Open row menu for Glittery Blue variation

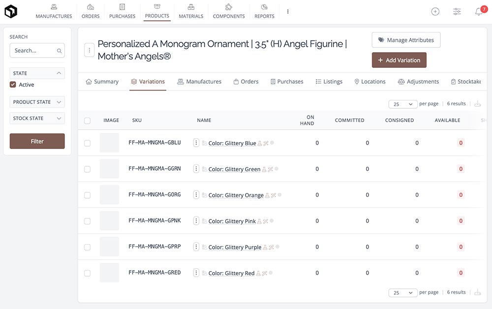click(196, 143)
